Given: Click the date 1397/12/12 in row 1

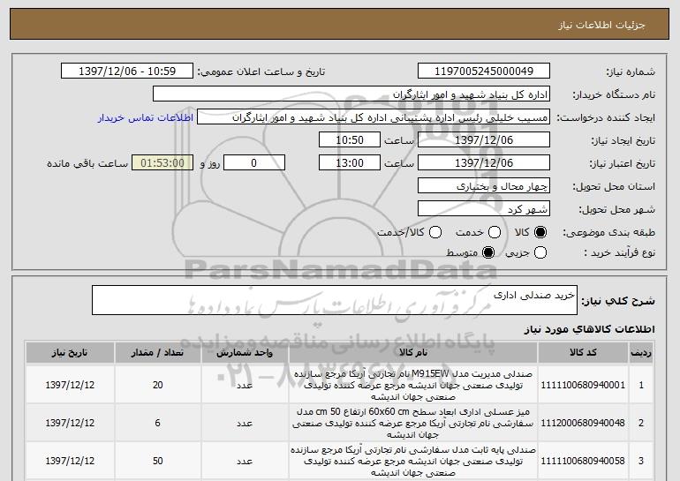Looking at the screenshot, I should pyautogui.click(x=70, y=385).
